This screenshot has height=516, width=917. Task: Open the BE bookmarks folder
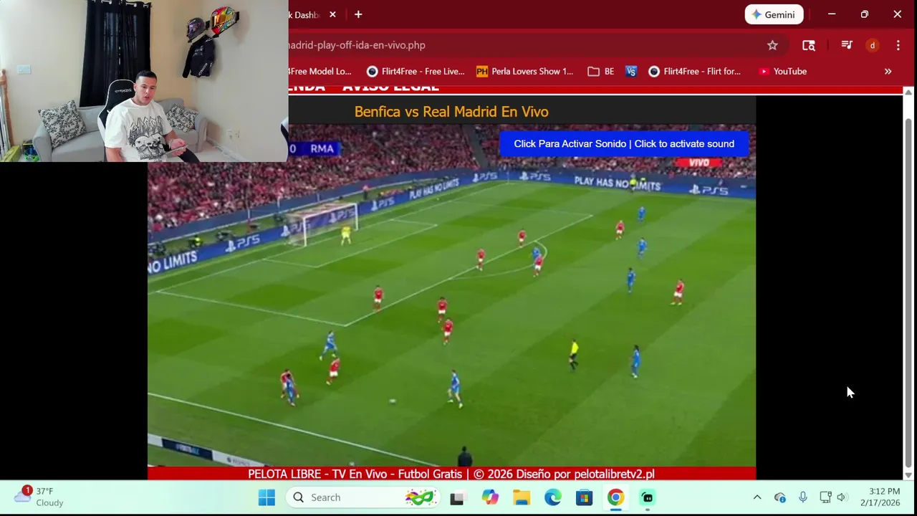coord(601,71)
